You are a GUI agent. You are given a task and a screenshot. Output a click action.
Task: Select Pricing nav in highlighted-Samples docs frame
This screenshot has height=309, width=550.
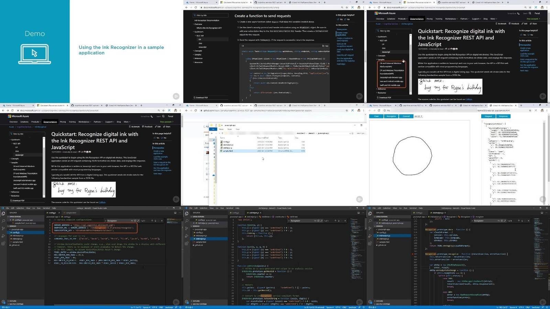click(x=429, y=19)
